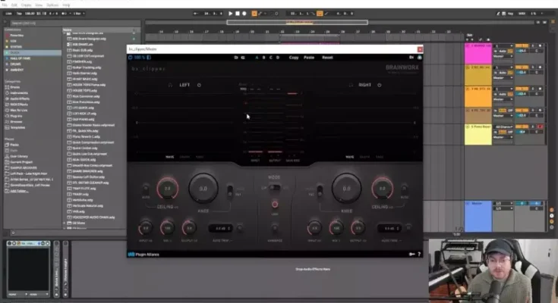Open Master output dropdown on first track

[x=502, y=55]
